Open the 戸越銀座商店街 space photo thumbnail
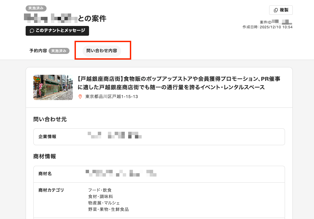 pyautogui.click(x=53, y=87)
